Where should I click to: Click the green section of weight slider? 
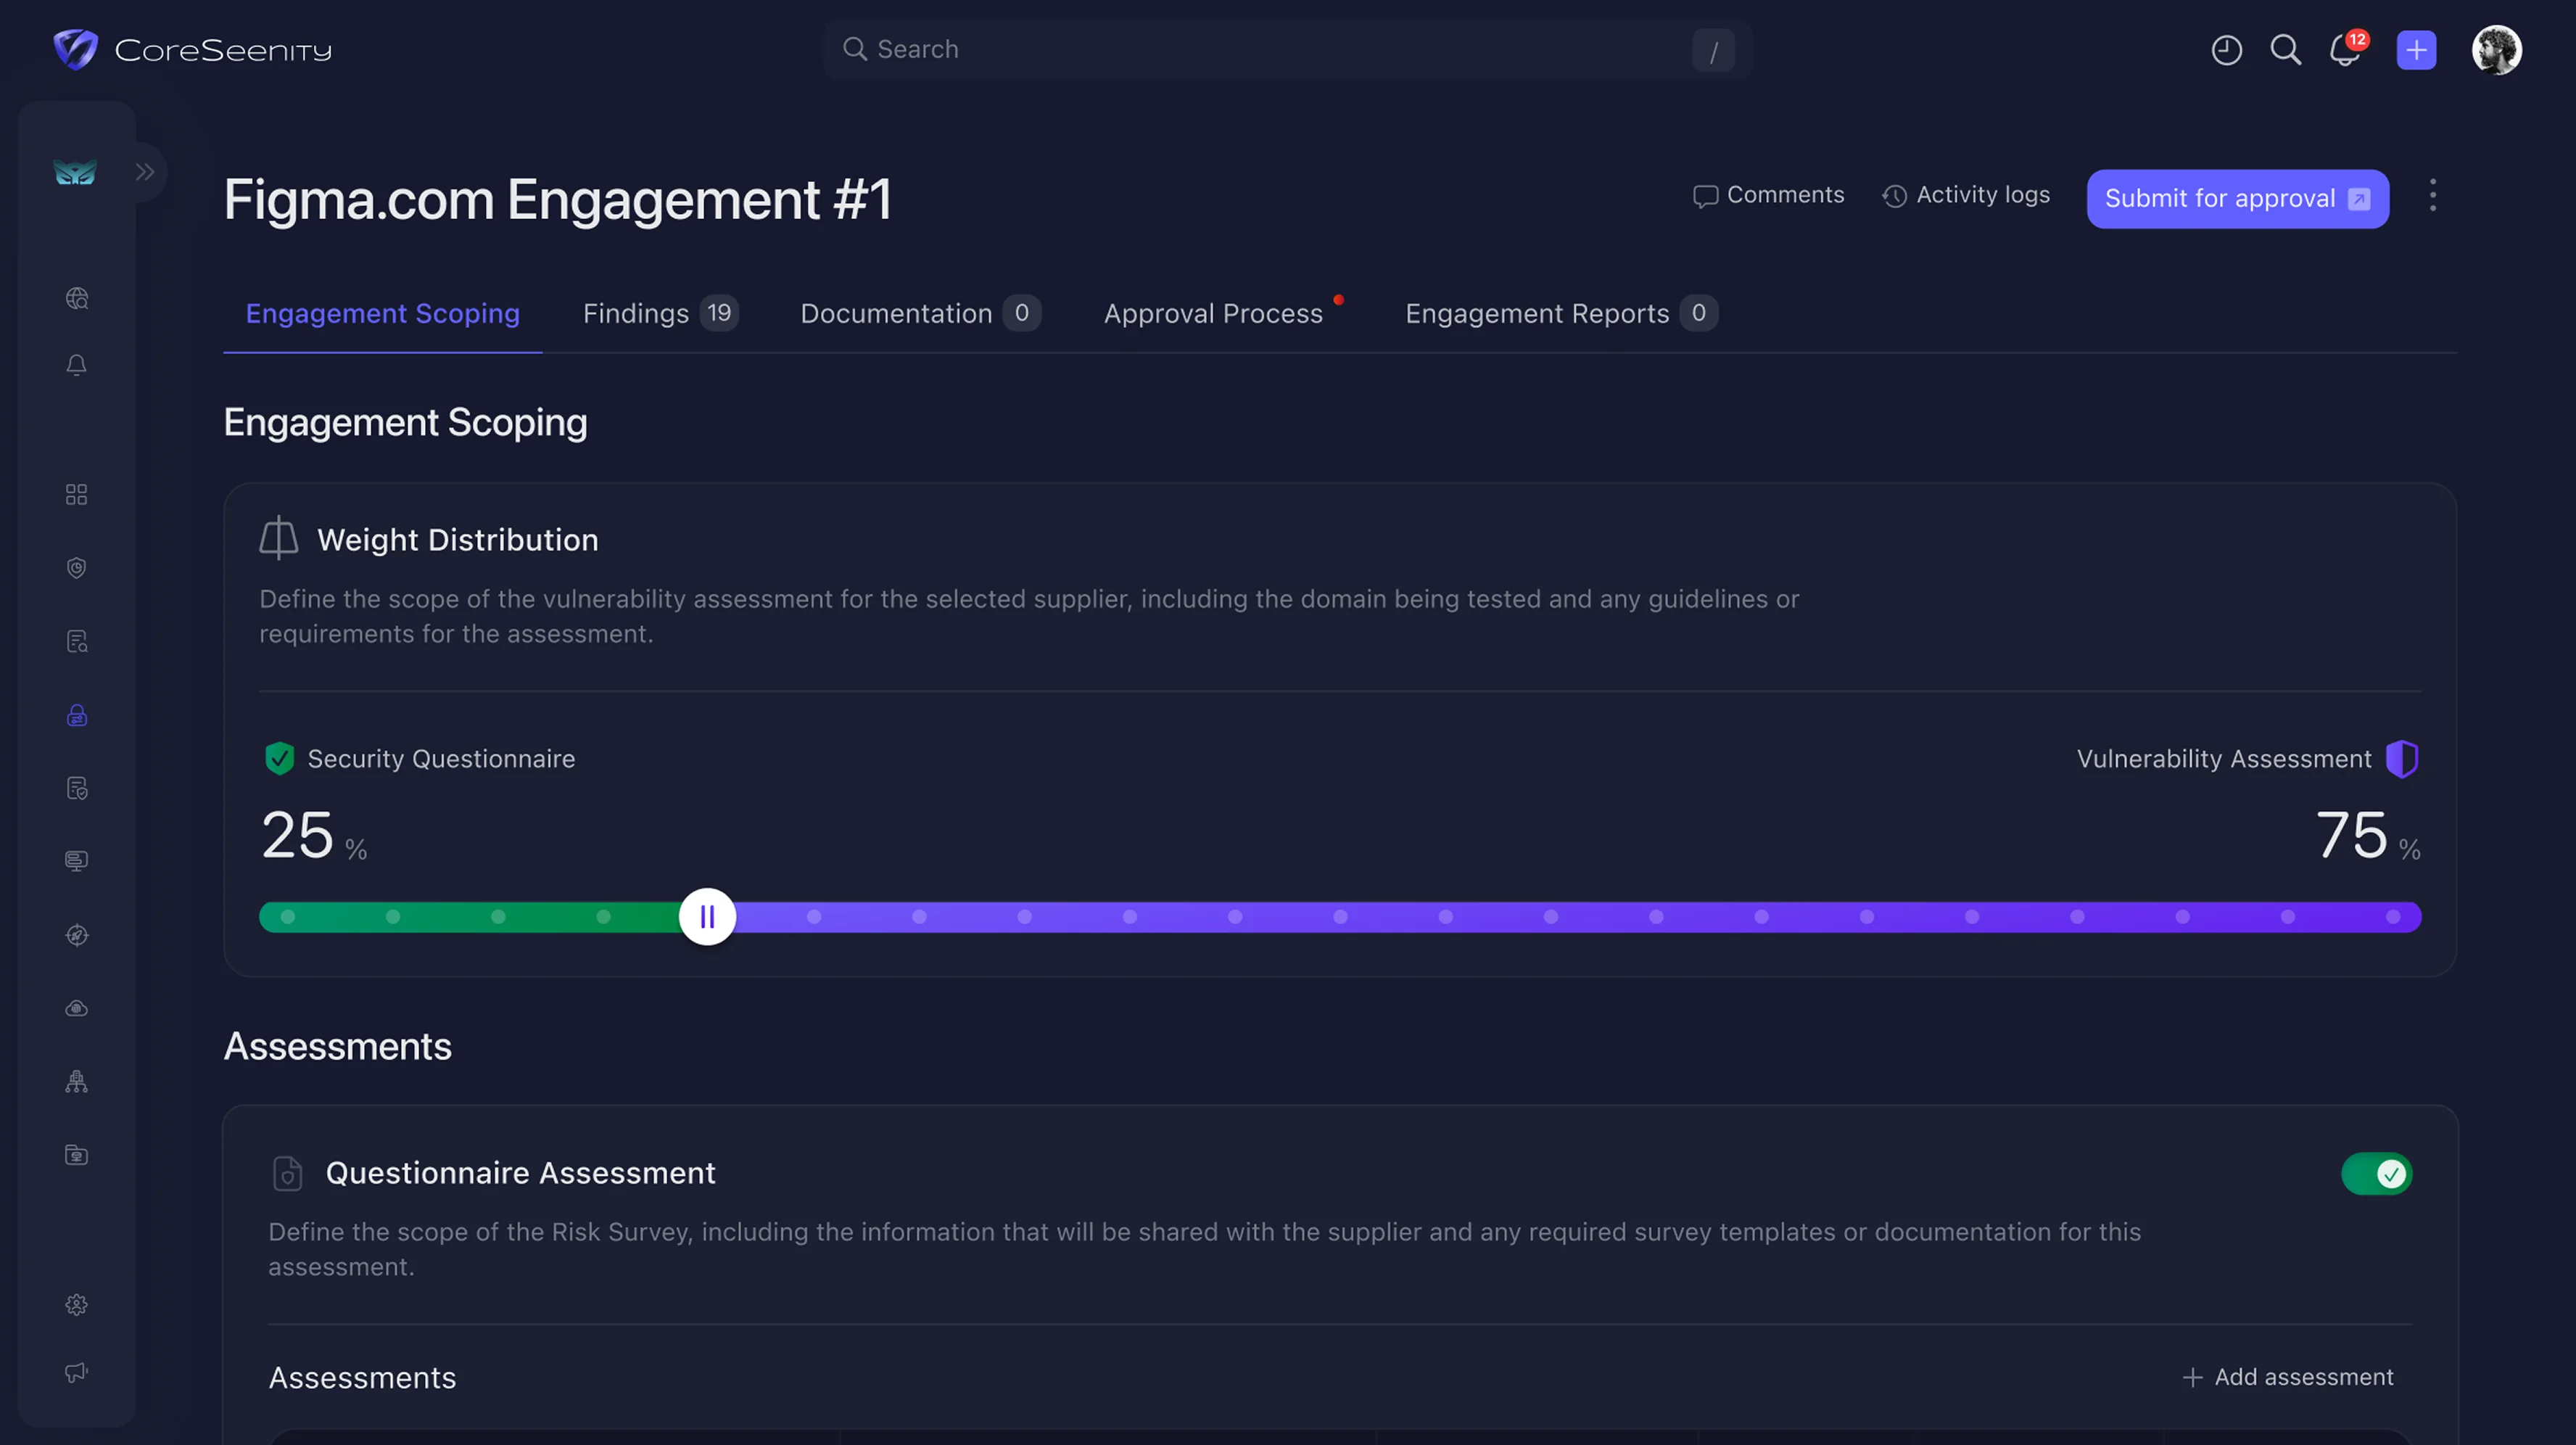[x=470, y=916]
